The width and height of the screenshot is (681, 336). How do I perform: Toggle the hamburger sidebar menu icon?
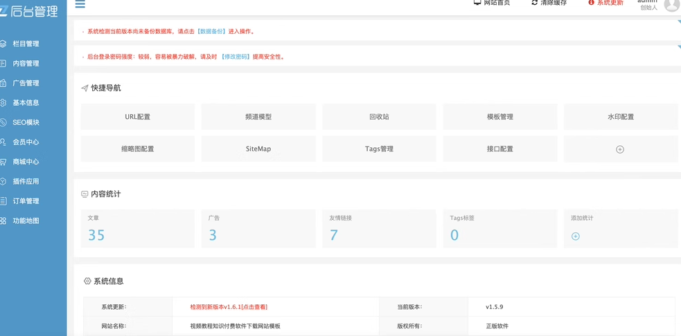pyautogui.click(x=80, y=4)
